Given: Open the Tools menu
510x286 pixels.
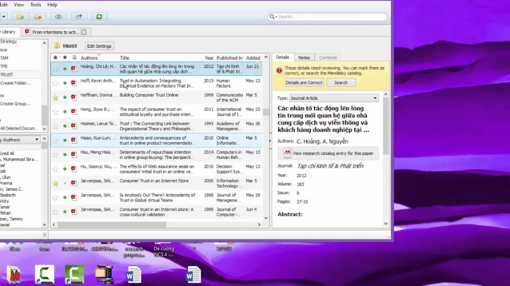Looking at the screenshot, I should click(35, 5).
